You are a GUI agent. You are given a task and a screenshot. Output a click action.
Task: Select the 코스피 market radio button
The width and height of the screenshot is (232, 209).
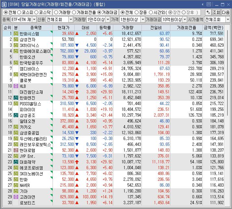(x=19, y=12)
